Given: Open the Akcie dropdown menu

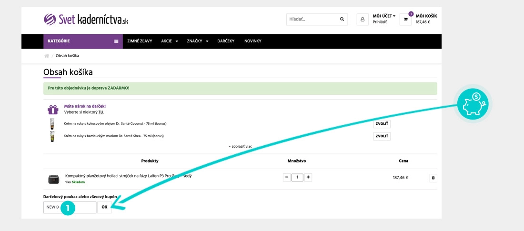Looking at the screenshot, I should point(170,41).
